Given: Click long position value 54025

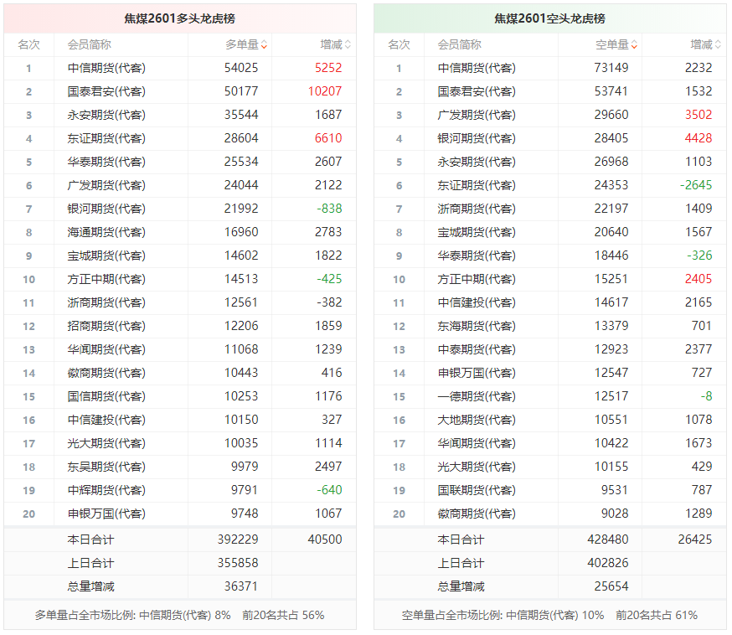Looking at the screenshot, I should point(241,68).
